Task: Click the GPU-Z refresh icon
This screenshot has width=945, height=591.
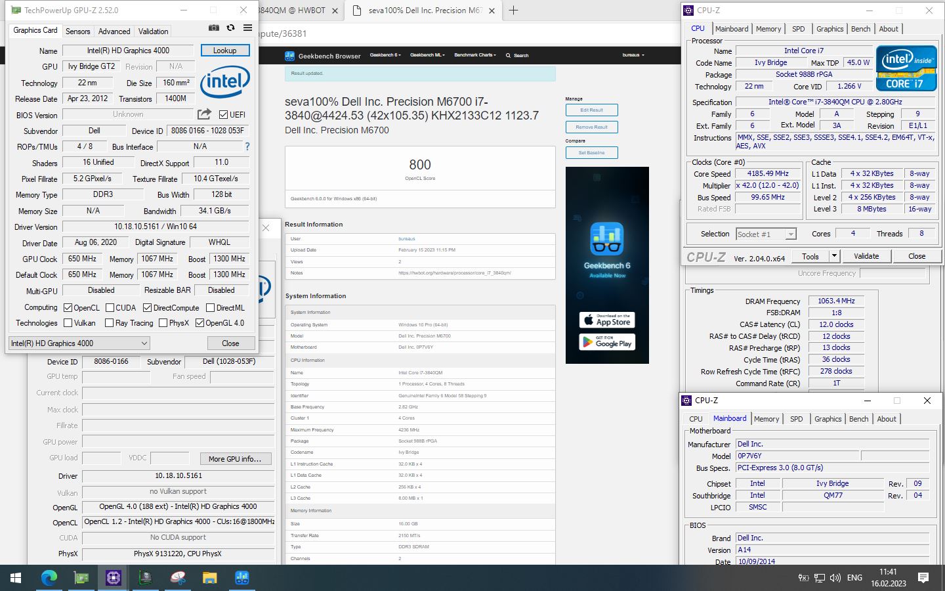Action: click(x=230, y=28)
